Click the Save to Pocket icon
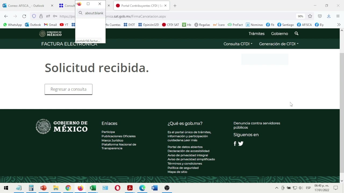The height and width of the screenshot is (193, 344). pyautogui.click(x=320, y=16)
